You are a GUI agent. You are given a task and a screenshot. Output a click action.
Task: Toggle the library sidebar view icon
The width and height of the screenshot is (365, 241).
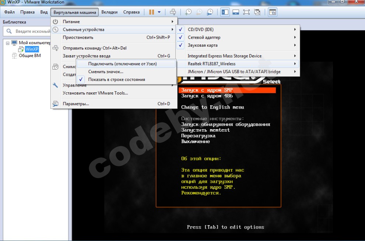pyautogui.click(x=225, y=12)
